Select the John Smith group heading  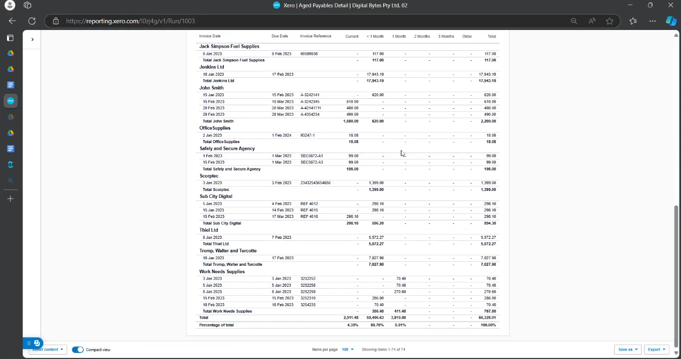(211, 88)
